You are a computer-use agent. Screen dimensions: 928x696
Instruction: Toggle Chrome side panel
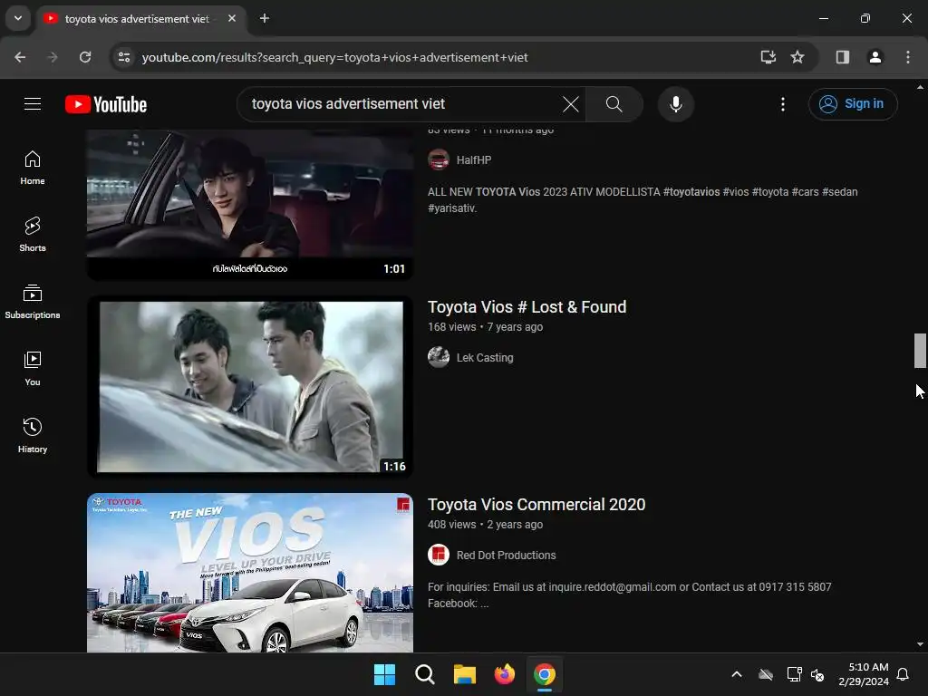[x=842, y=57]
